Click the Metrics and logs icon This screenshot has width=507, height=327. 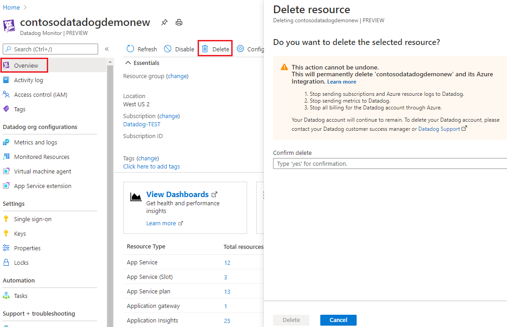click(x=6, y=142)
